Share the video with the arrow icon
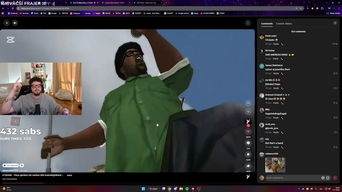This screenshot has height=192, width=342. pos(248,166)
